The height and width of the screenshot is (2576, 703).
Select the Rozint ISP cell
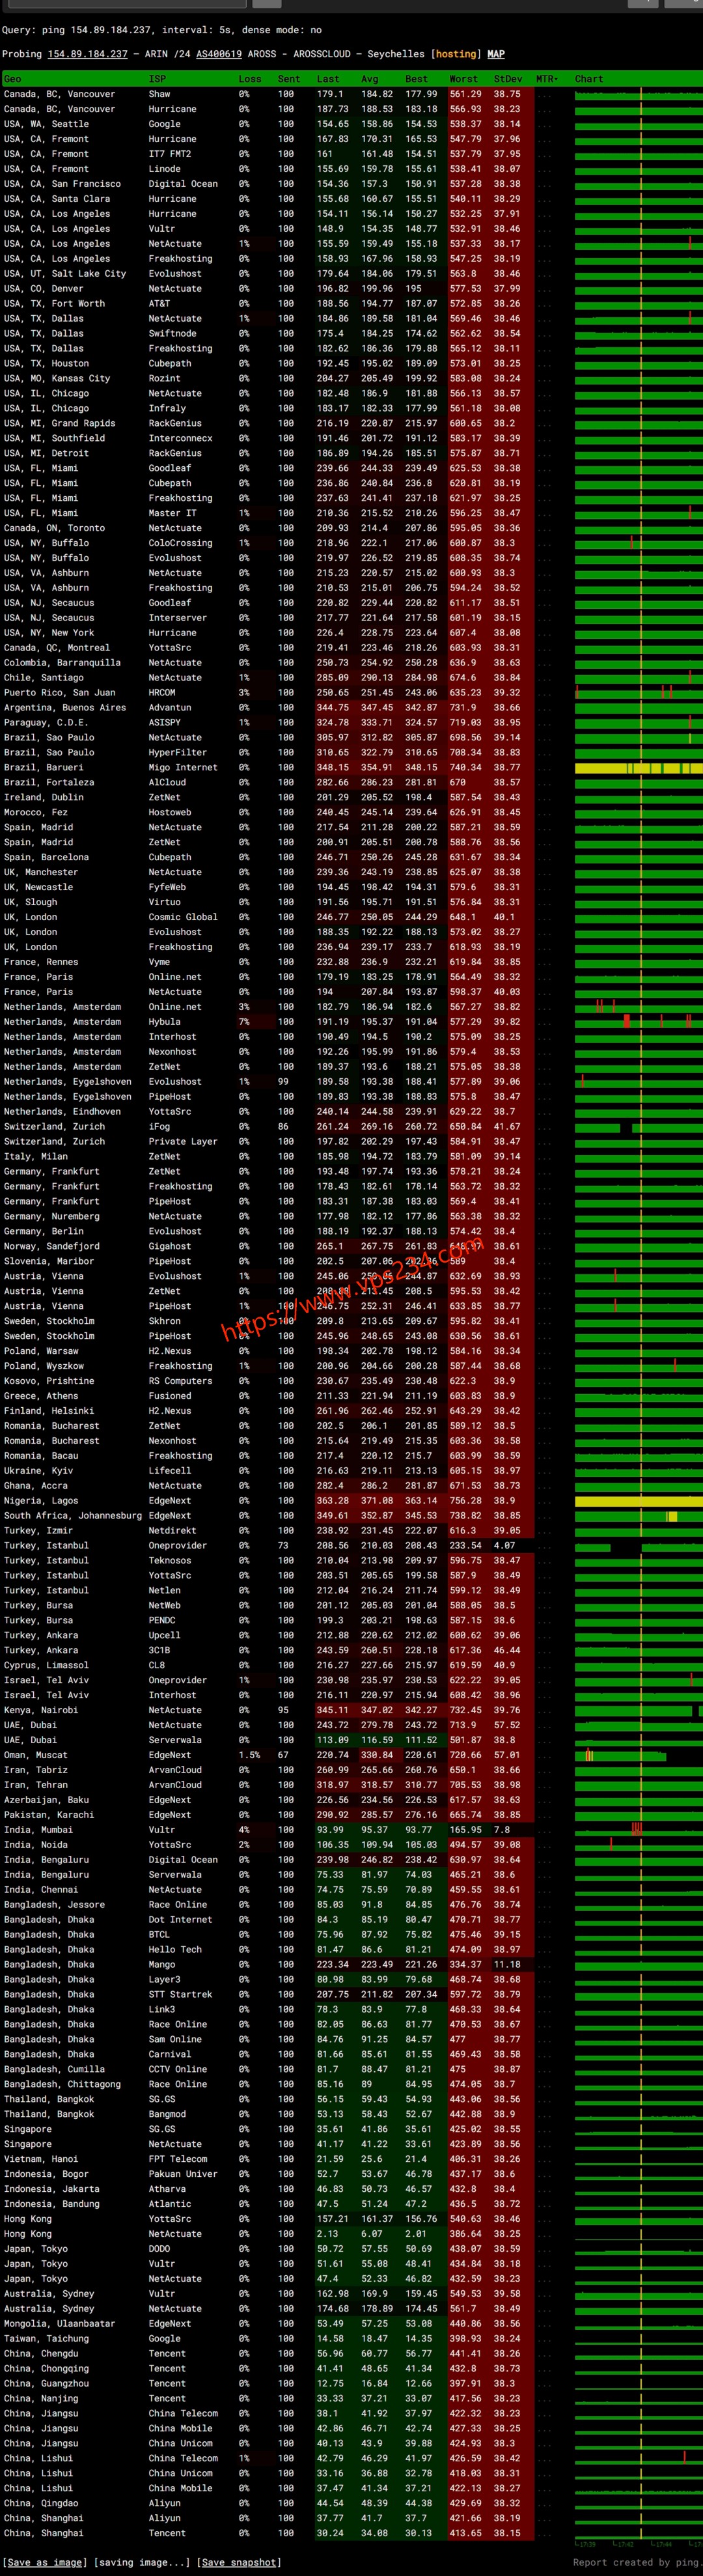point(165,378)
